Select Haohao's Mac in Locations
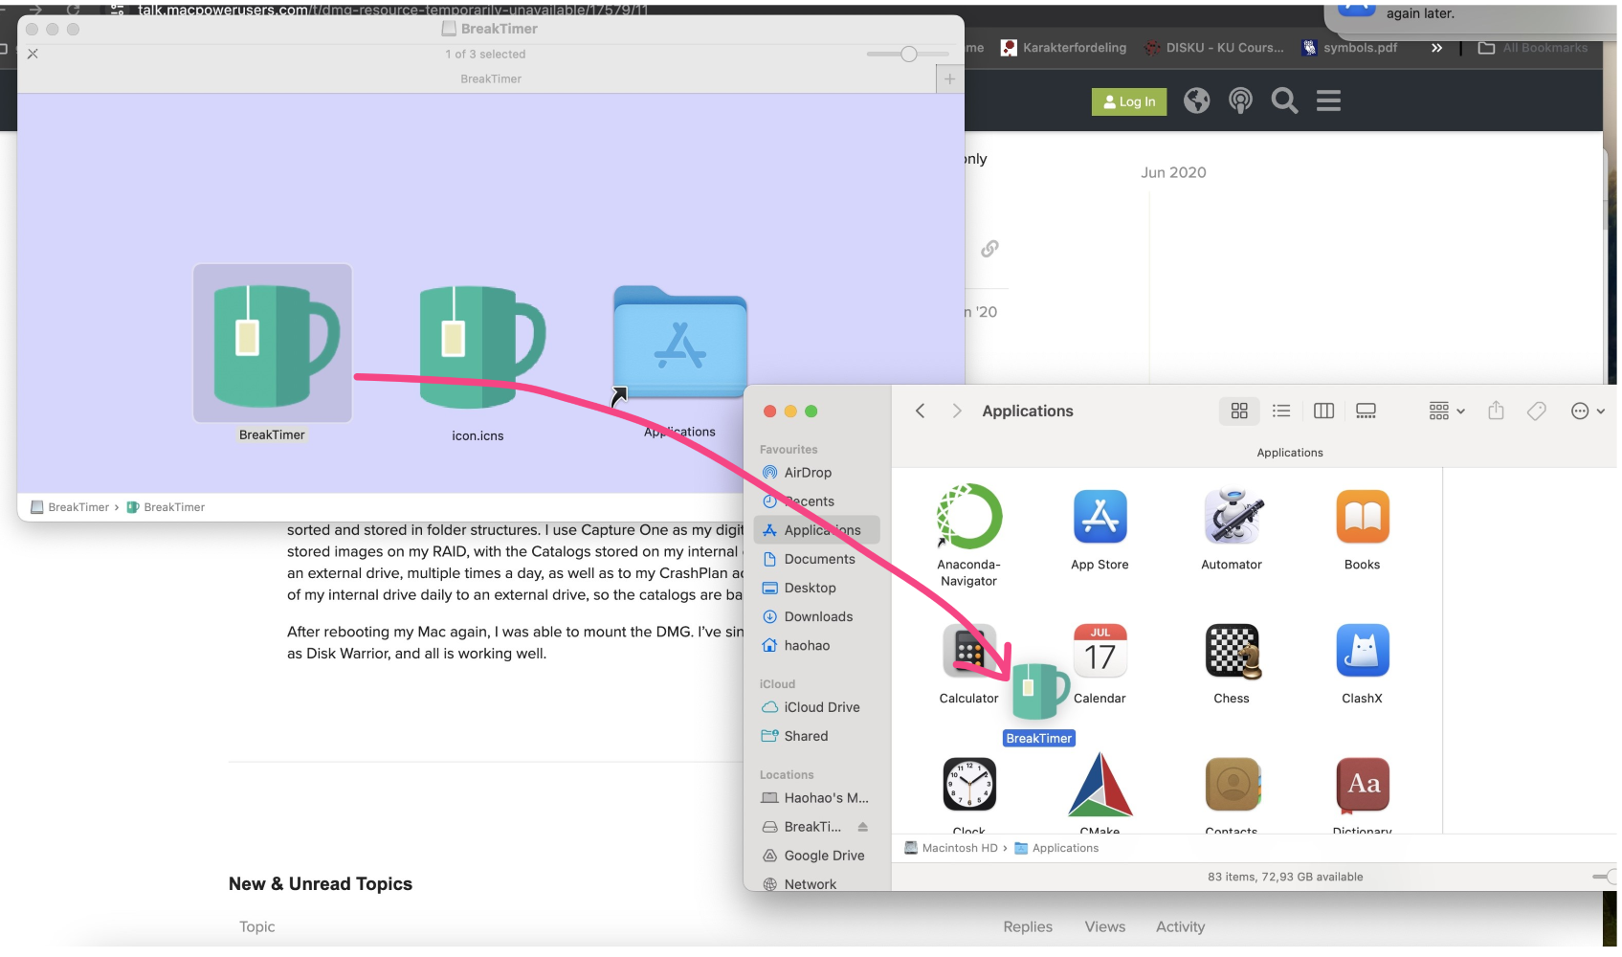This screenshot has width=1622, height=957. click(x=816, y=798)
